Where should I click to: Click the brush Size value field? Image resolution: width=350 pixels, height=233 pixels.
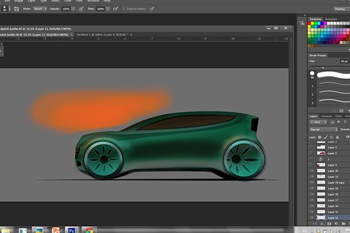[345, 61]
